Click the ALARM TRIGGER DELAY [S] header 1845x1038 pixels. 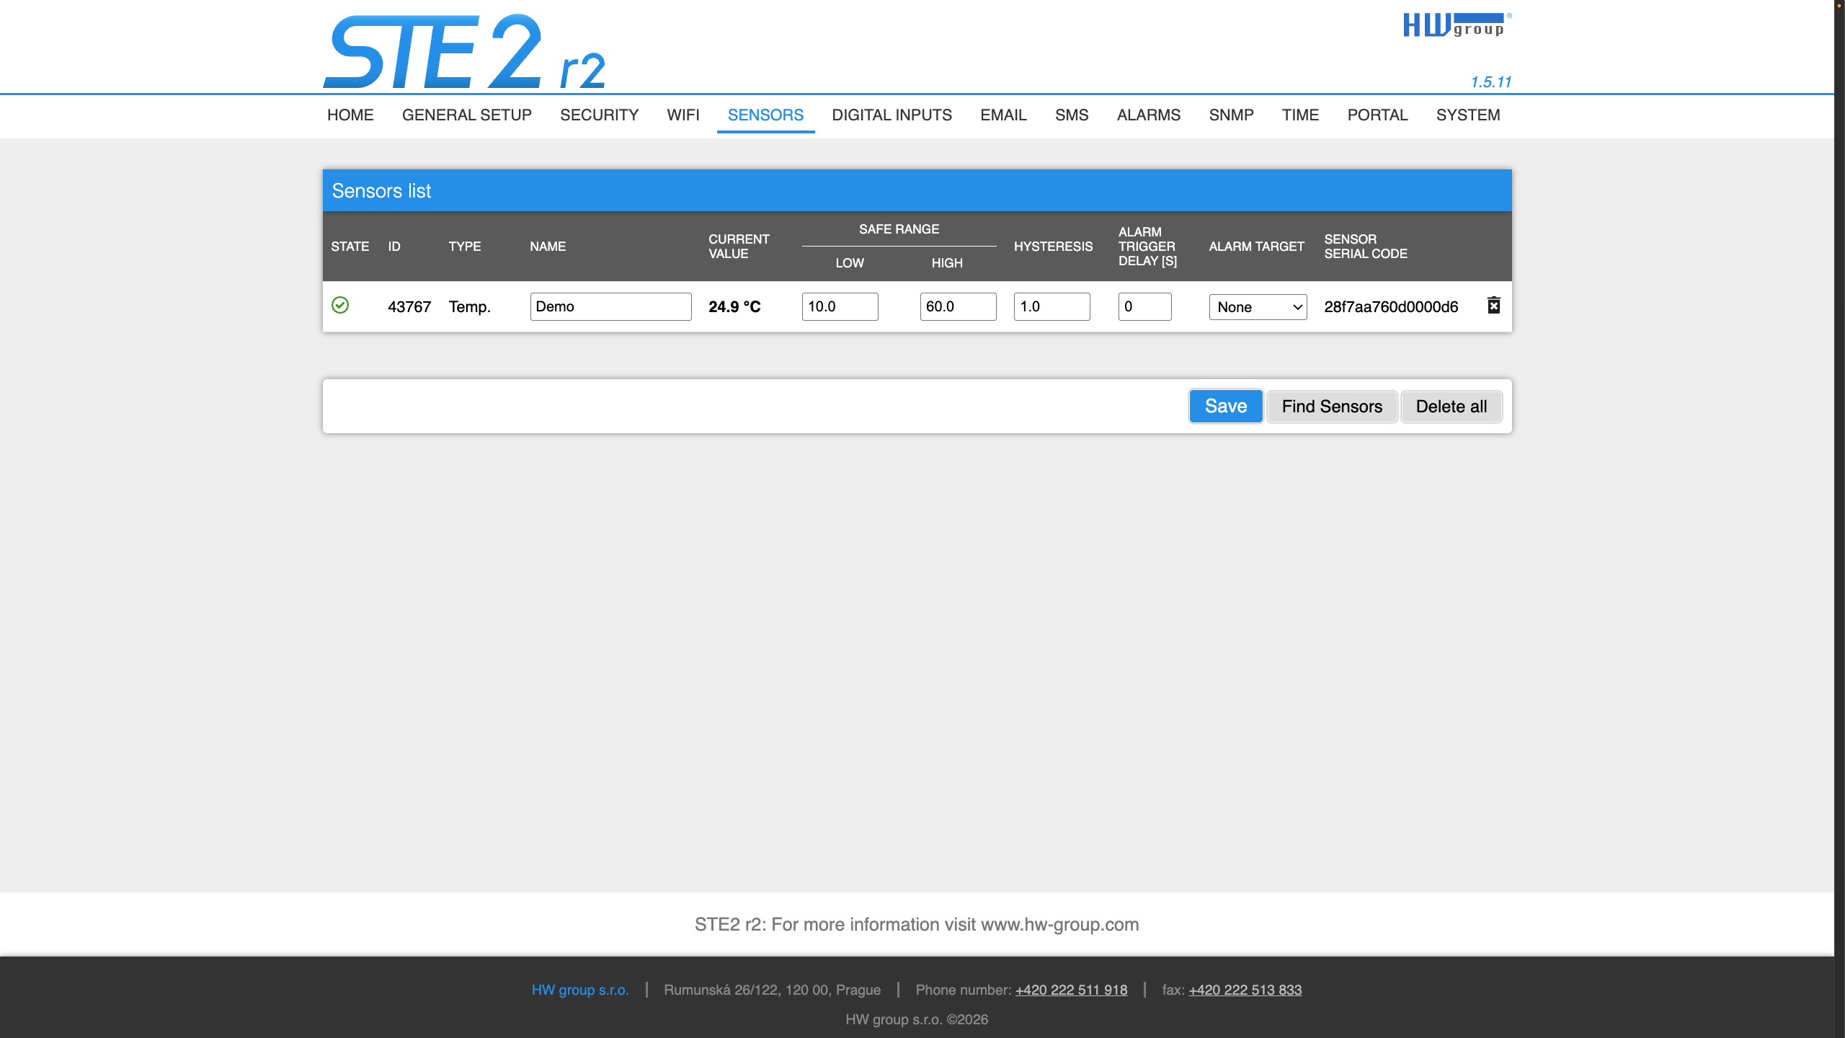tap(1147, 247)
